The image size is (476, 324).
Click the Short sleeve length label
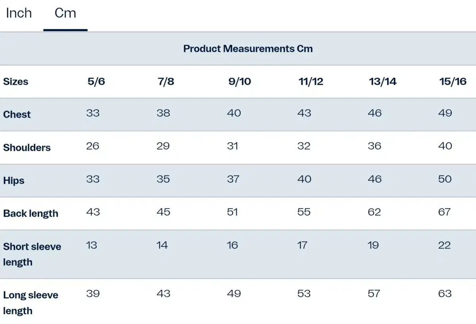tap(32, 254)
